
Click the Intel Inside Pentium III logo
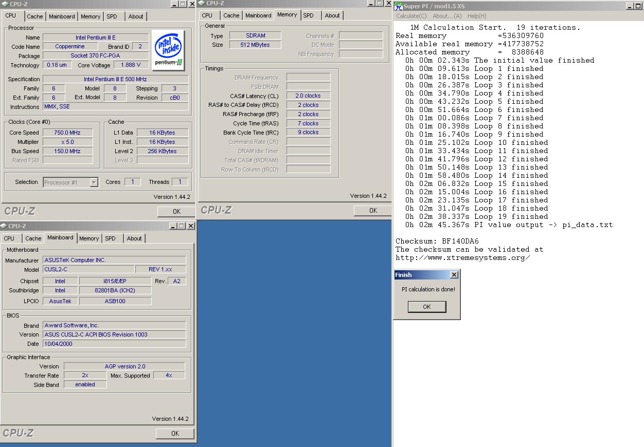click(x=168, y=49)
